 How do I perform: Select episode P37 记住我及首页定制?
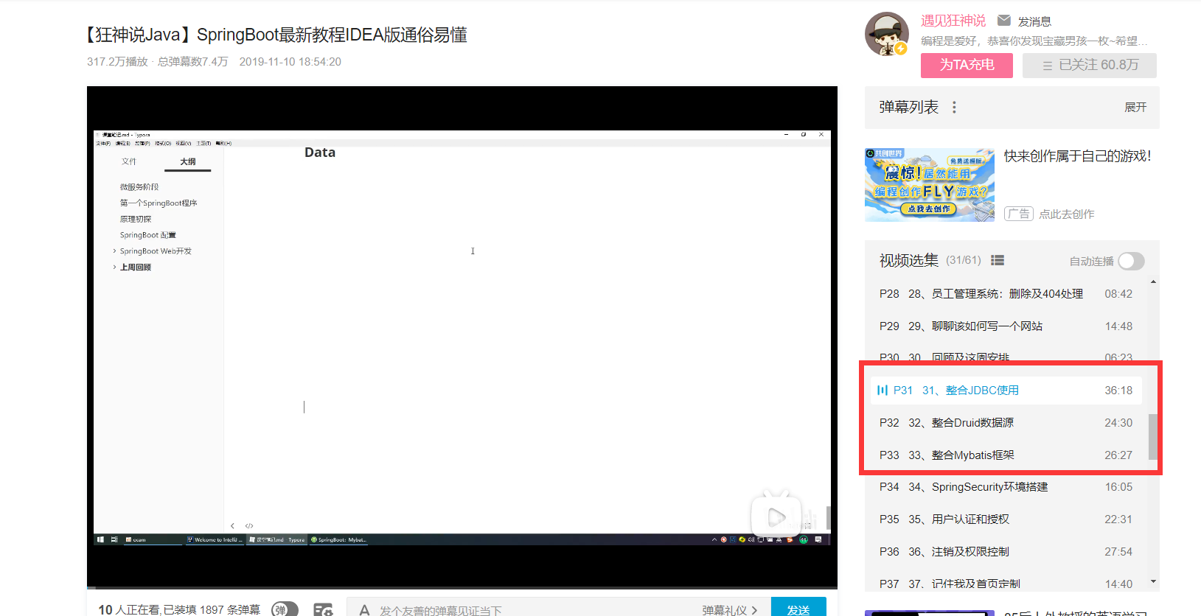click(1006, 584)
